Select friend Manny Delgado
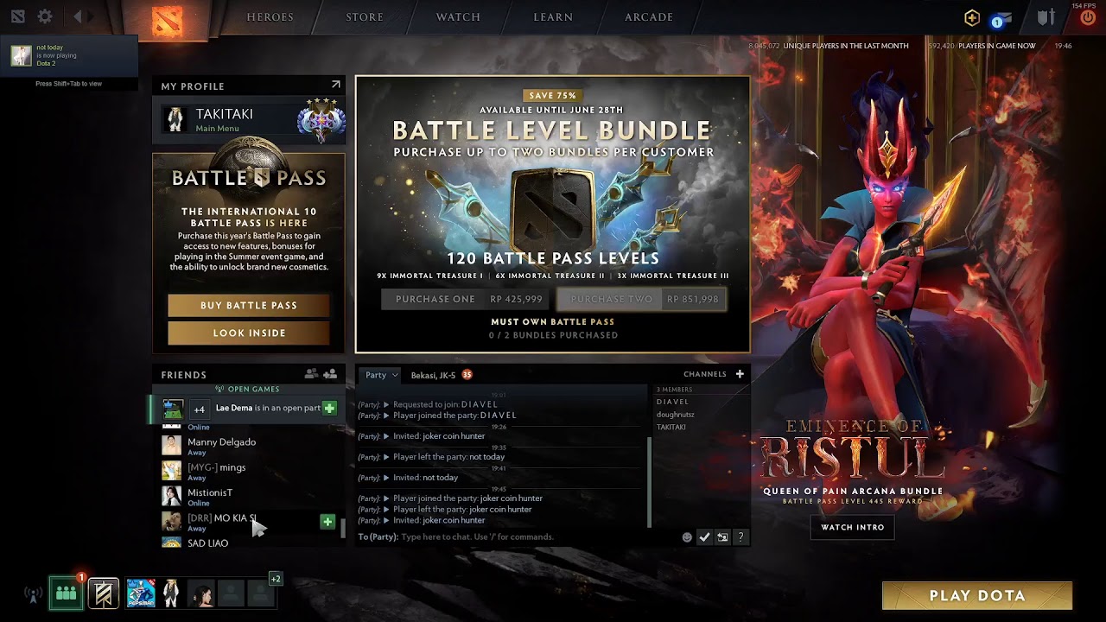The height and width of the screenshot is (622, 1106). (x=249, y=446)
